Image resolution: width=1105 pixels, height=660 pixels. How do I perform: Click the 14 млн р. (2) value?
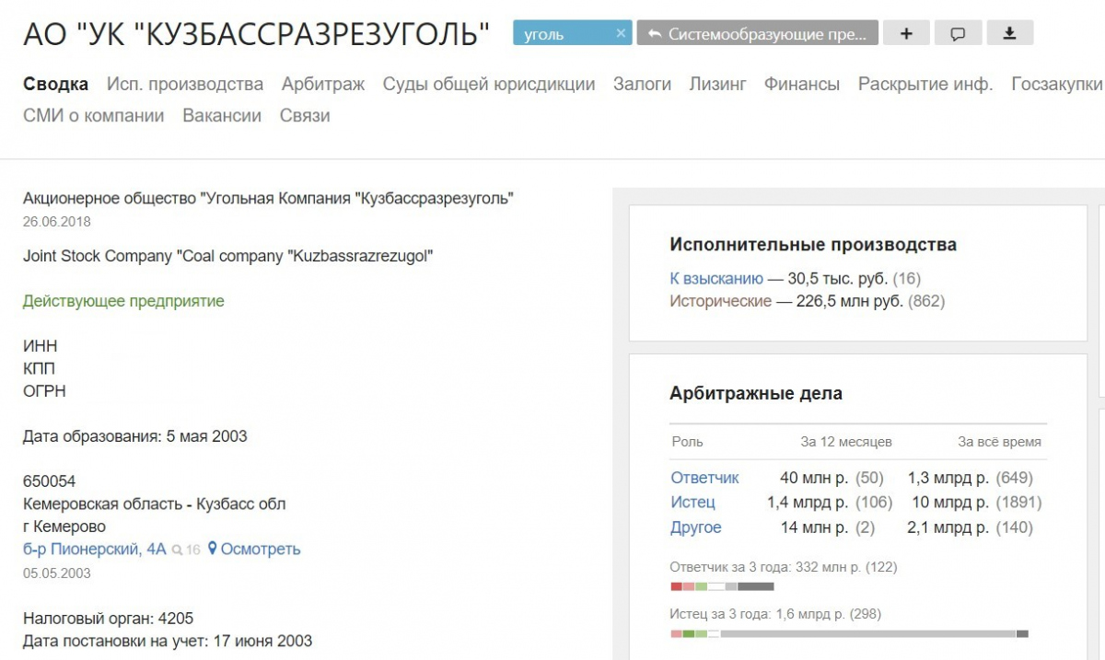point(828,527)
